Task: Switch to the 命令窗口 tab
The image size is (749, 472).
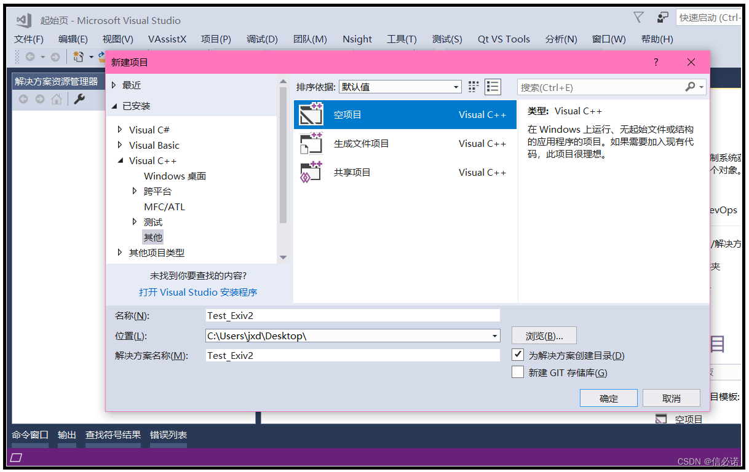Action: (30, 435)
